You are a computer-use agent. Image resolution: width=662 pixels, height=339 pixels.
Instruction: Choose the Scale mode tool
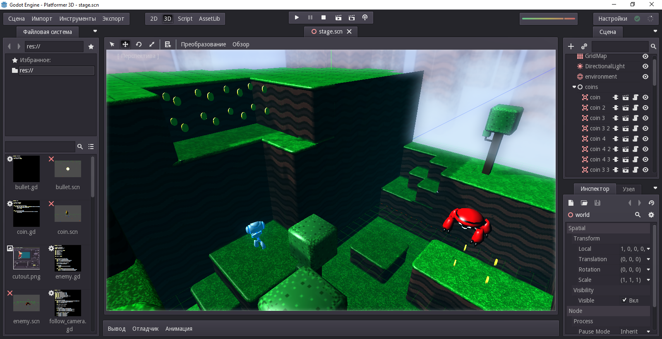point(152,44)
